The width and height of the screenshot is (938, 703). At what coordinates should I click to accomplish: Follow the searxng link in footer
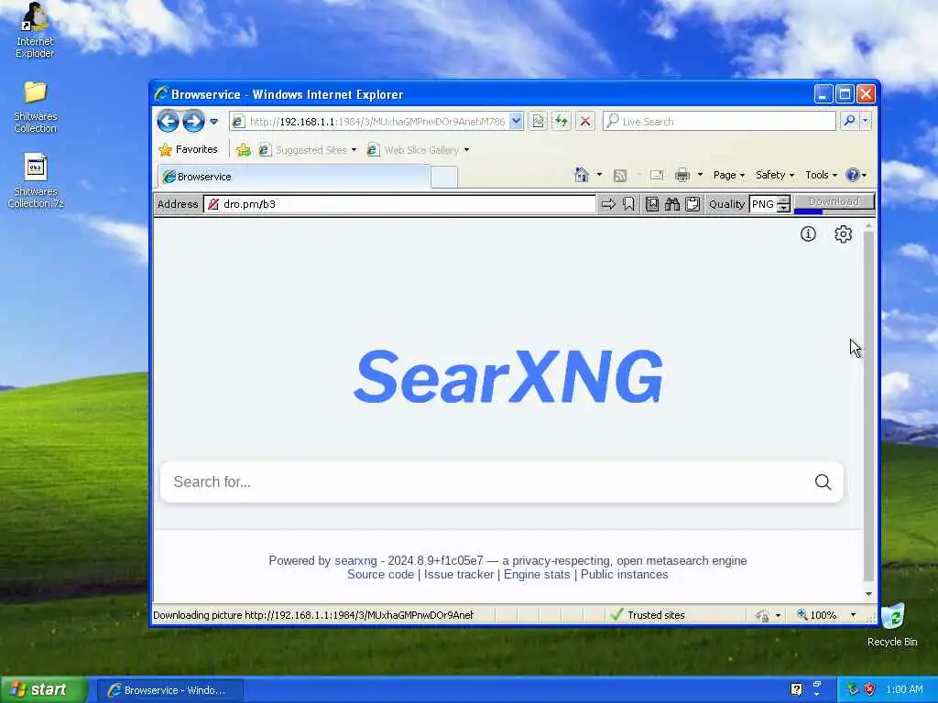(355, 561)
